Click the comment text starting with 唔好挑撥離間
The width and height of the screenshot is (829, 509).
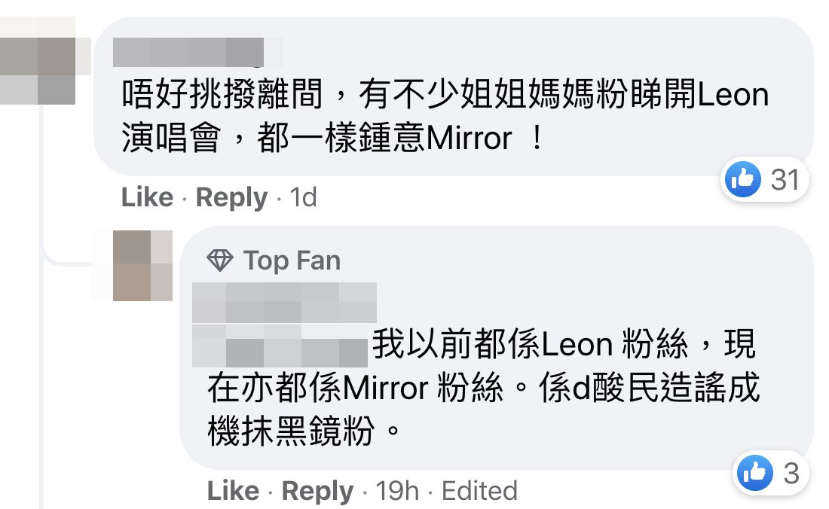pos(445,117)
